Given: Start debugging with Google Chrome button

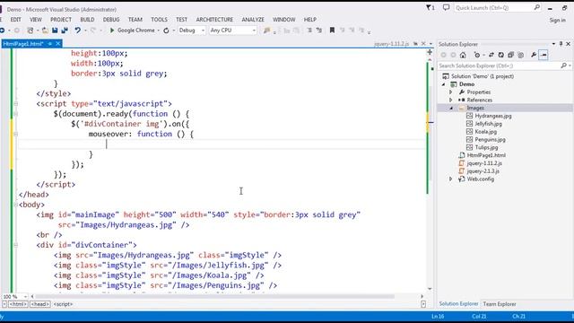Looking at the screenshot, I should 132,31.
